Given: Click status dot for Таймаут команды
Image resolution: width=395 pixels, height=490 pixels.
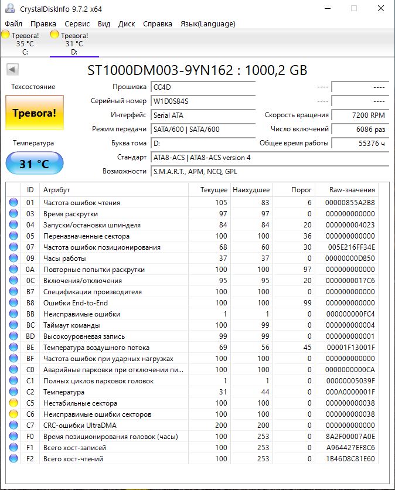Looking at the screenshot, I should pyautogui.click(x=13, y=325).
